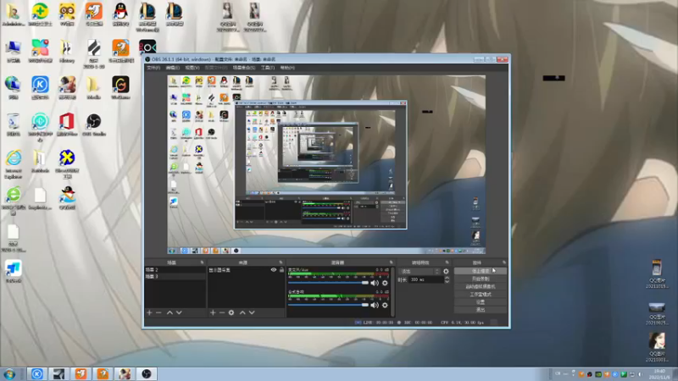Image resolution: width=678 pixels, height=381 pixels.
Task: Mute the microphone/Aux channel speaker icon
Action: click(375, 283)
